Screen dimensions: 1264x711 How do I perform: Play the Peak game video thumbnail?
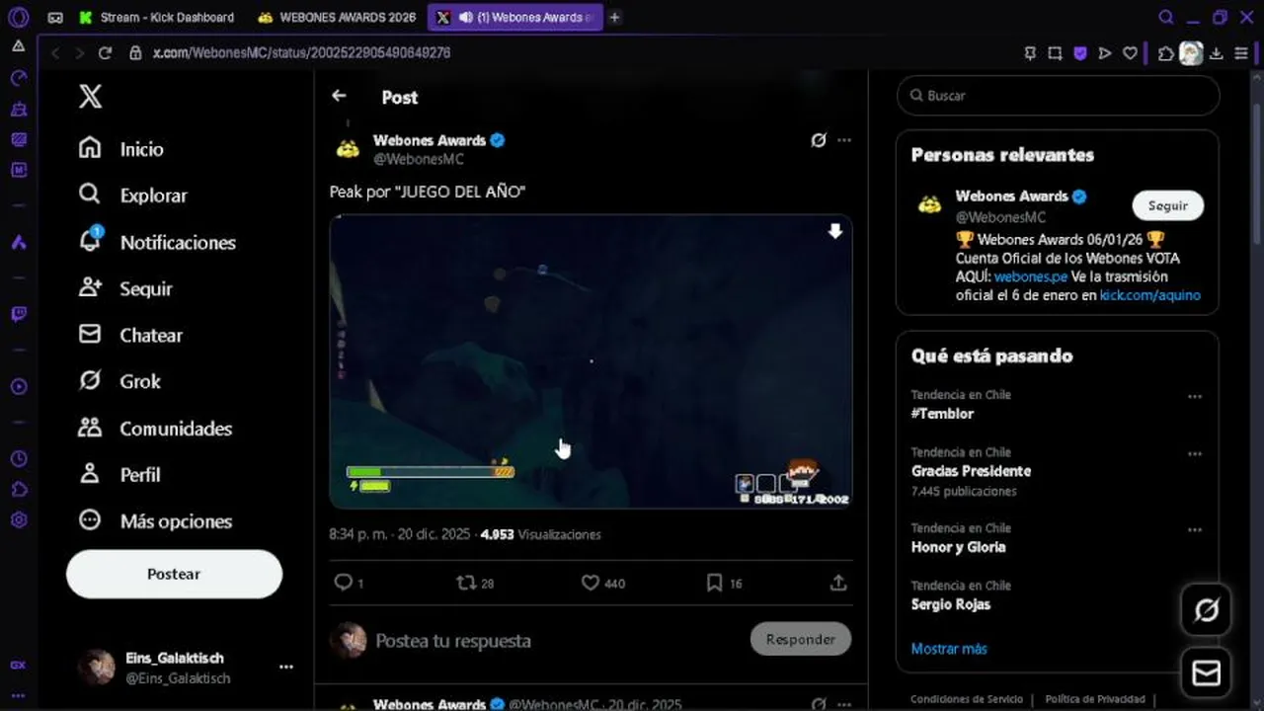pyautogui.click(x=591, y=361)
